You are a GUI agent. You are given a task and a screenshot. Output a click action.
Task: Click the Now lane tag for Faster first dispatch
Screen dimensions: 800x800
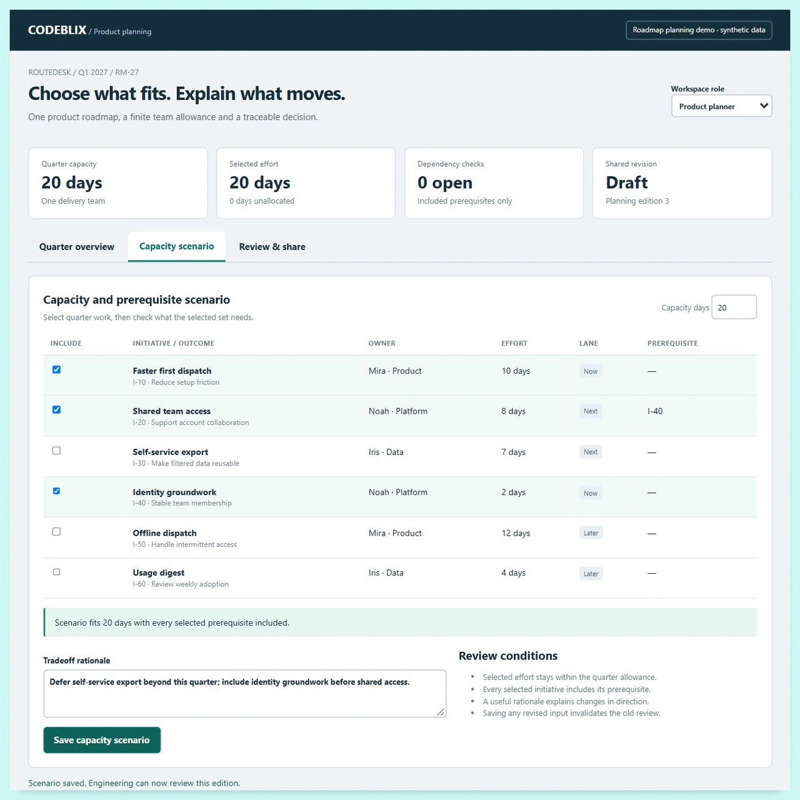coord(591,371)
